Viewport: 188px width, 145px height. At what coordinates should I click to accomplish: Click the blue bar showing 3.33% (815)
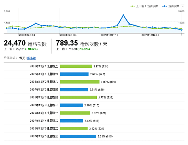[78, 136]
